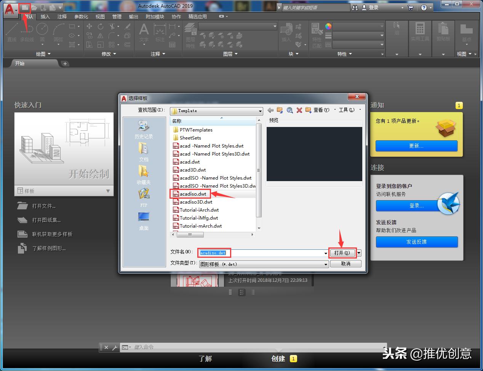Image resolution: width=483 pixels, height=371 pixels.
Task: Click the blue 更新 update button
Action: (416, 146)
